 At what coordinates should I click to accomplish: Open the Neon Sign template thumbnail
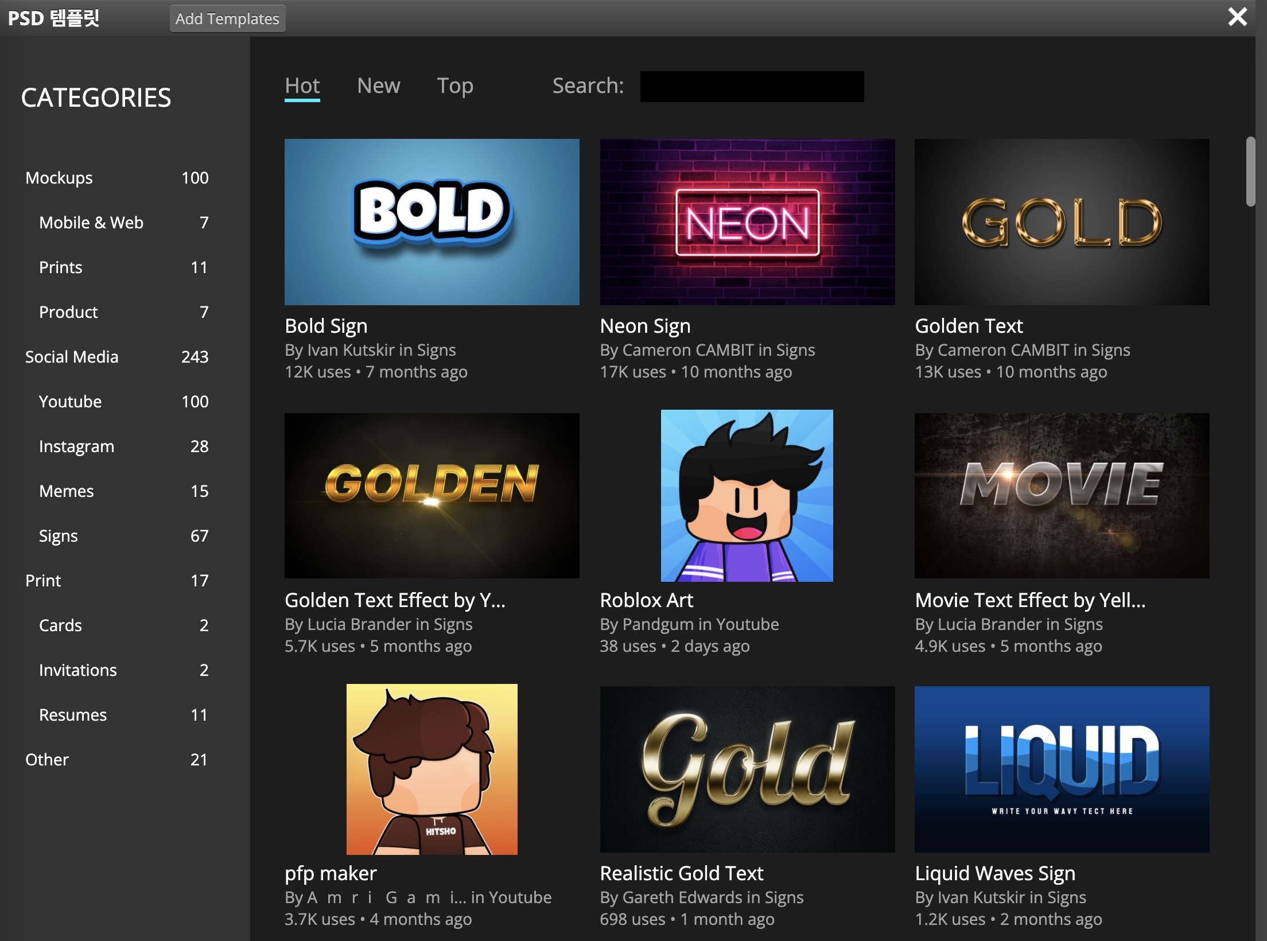[747, 222]
